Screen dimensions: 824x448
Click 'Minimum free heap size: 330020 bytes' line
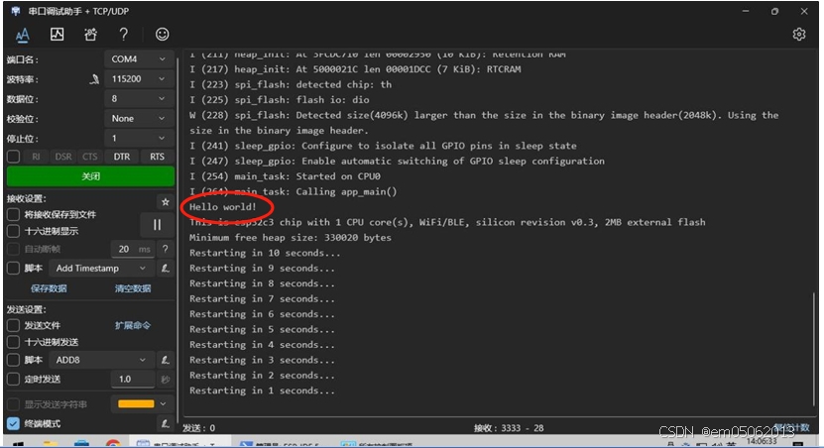pos(291,238)
